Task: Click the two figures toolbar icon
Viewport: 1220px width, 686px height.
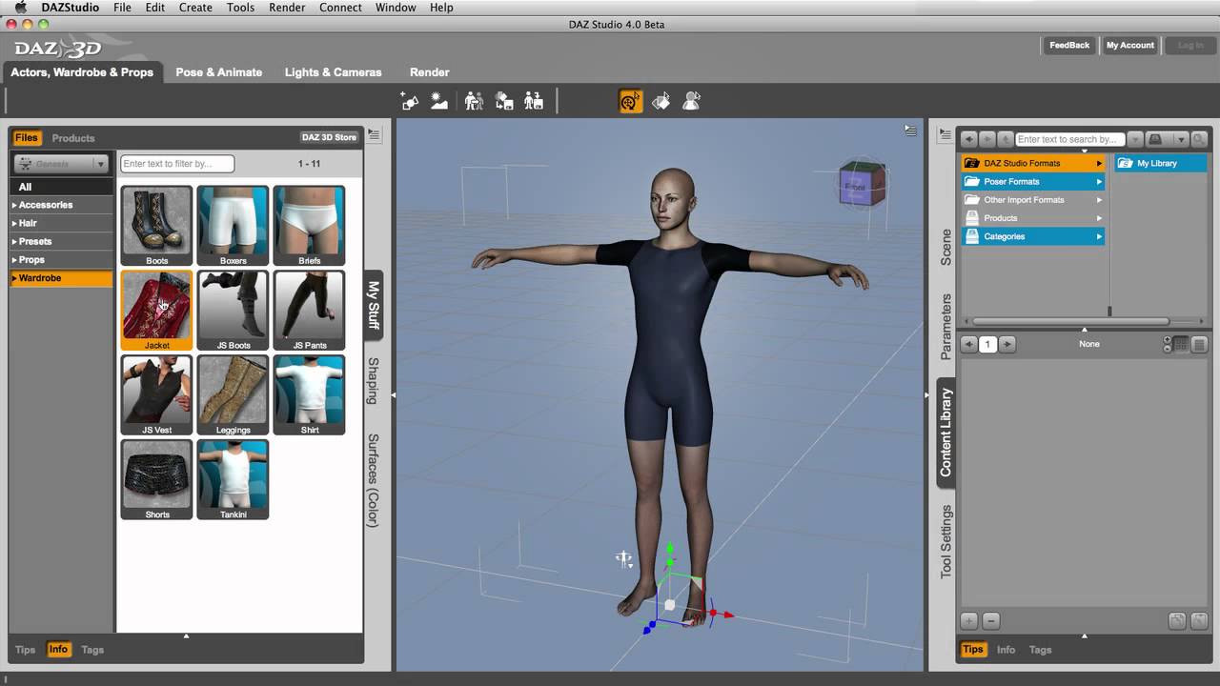Action: 474,101
